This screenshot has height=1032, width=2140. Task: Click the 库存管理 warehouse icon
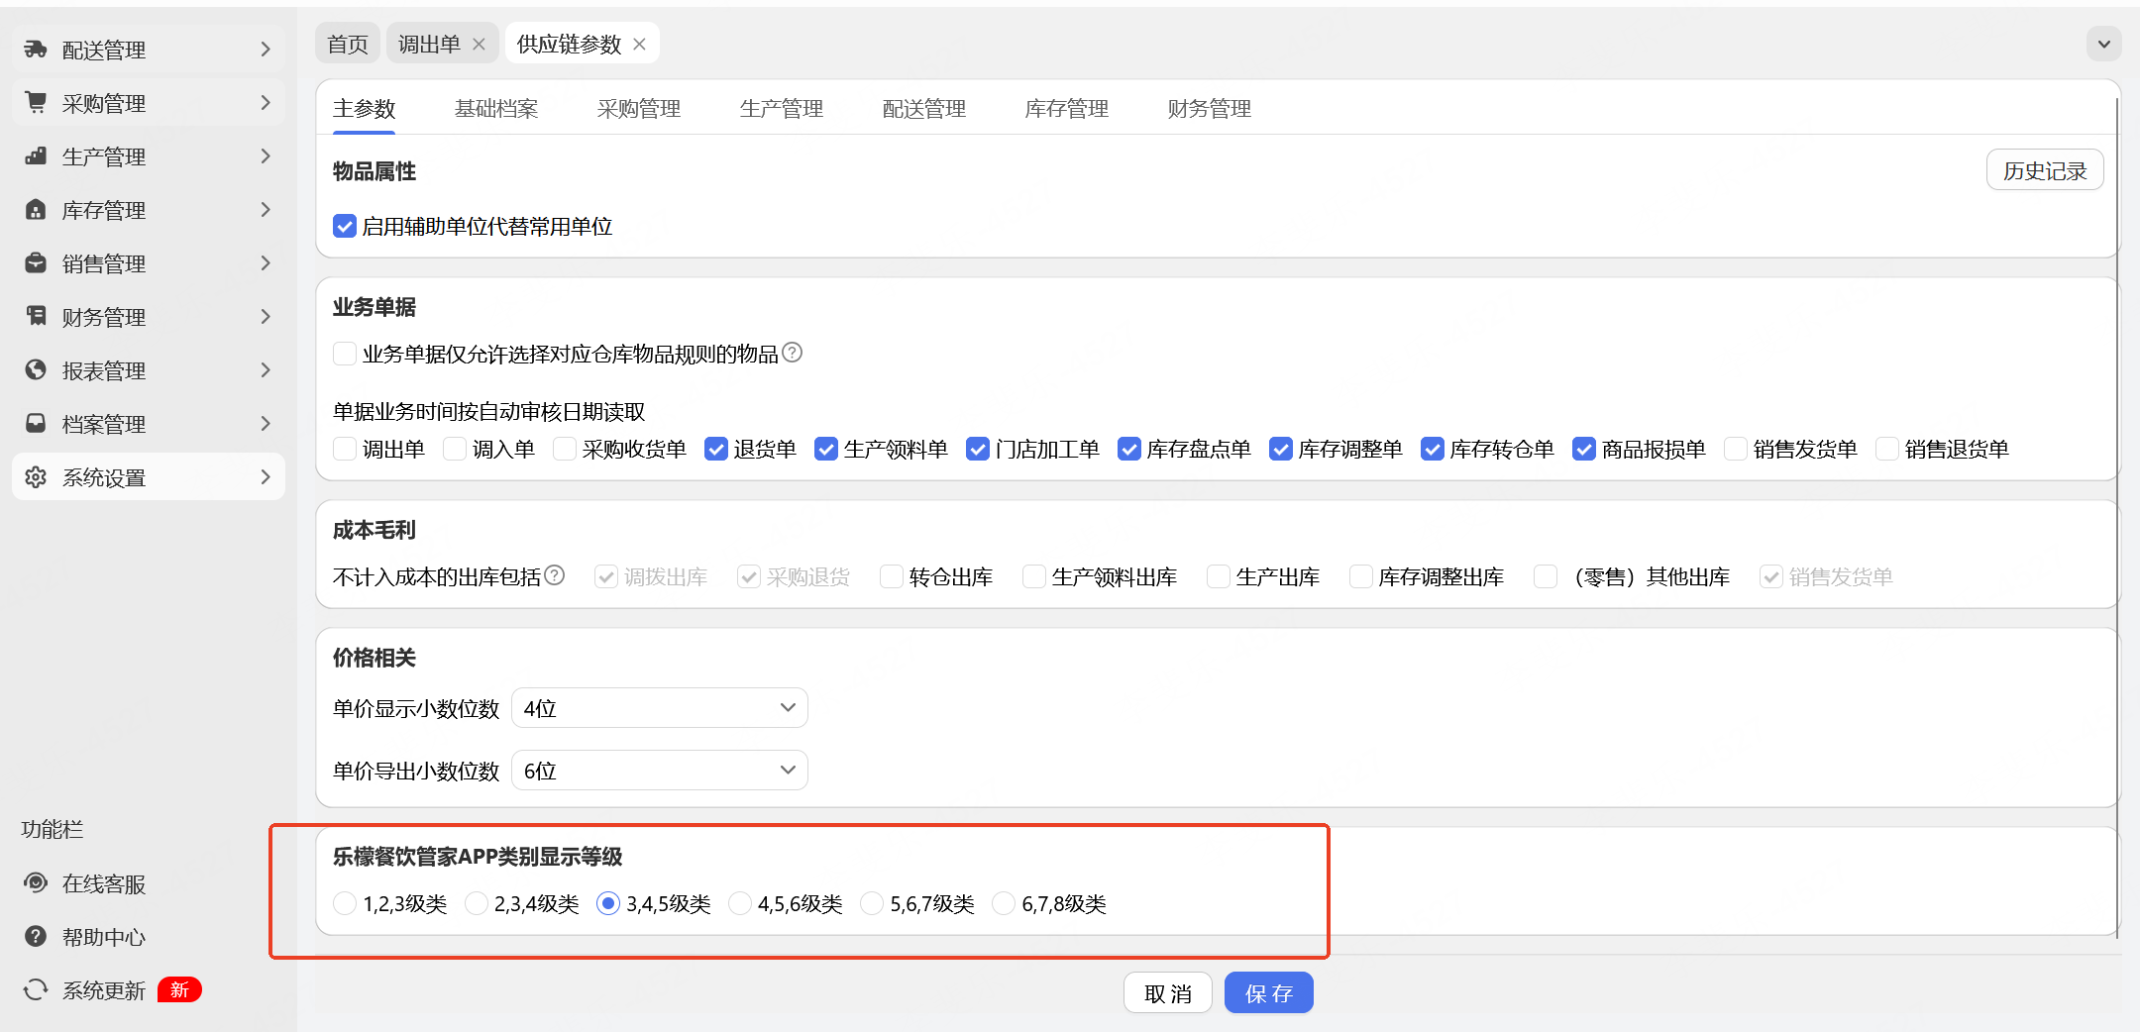(36, 209)
